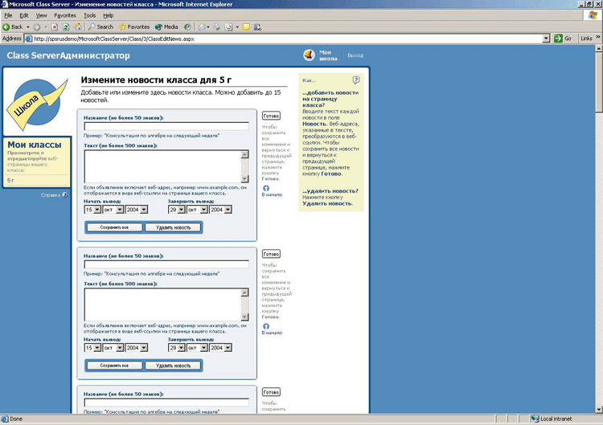Click the Discuss toolbar icon
603x425 pixels.
tap(247, 27)
